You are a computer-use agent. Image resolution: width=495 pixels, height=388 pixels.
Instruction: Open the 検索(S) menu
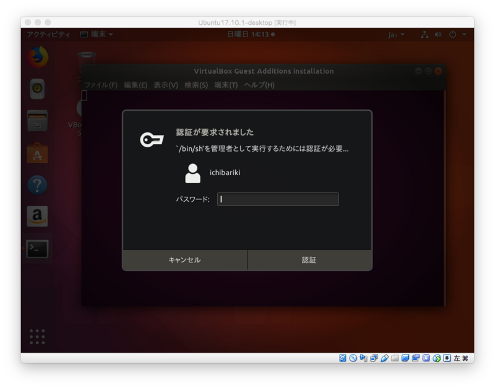[x=196, y=85]
